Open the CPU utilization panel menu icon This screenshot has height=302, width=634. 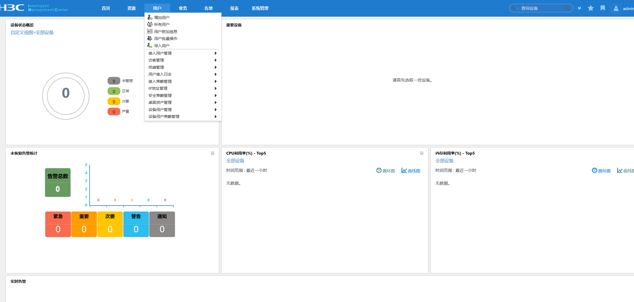[421, 153]
